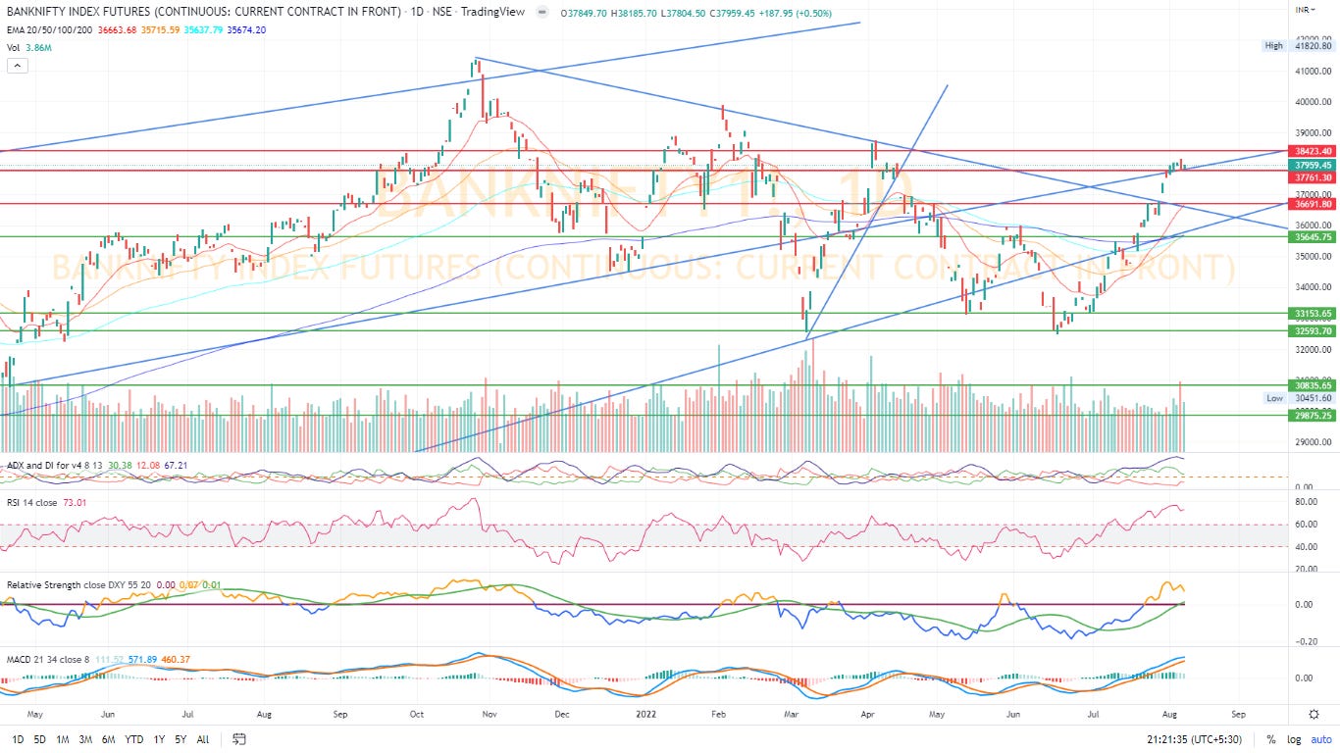Click the 32593.70 green price label

(x=1313, y=331)
